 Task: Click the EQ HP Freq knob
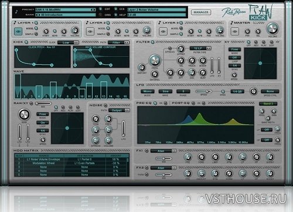277,140
